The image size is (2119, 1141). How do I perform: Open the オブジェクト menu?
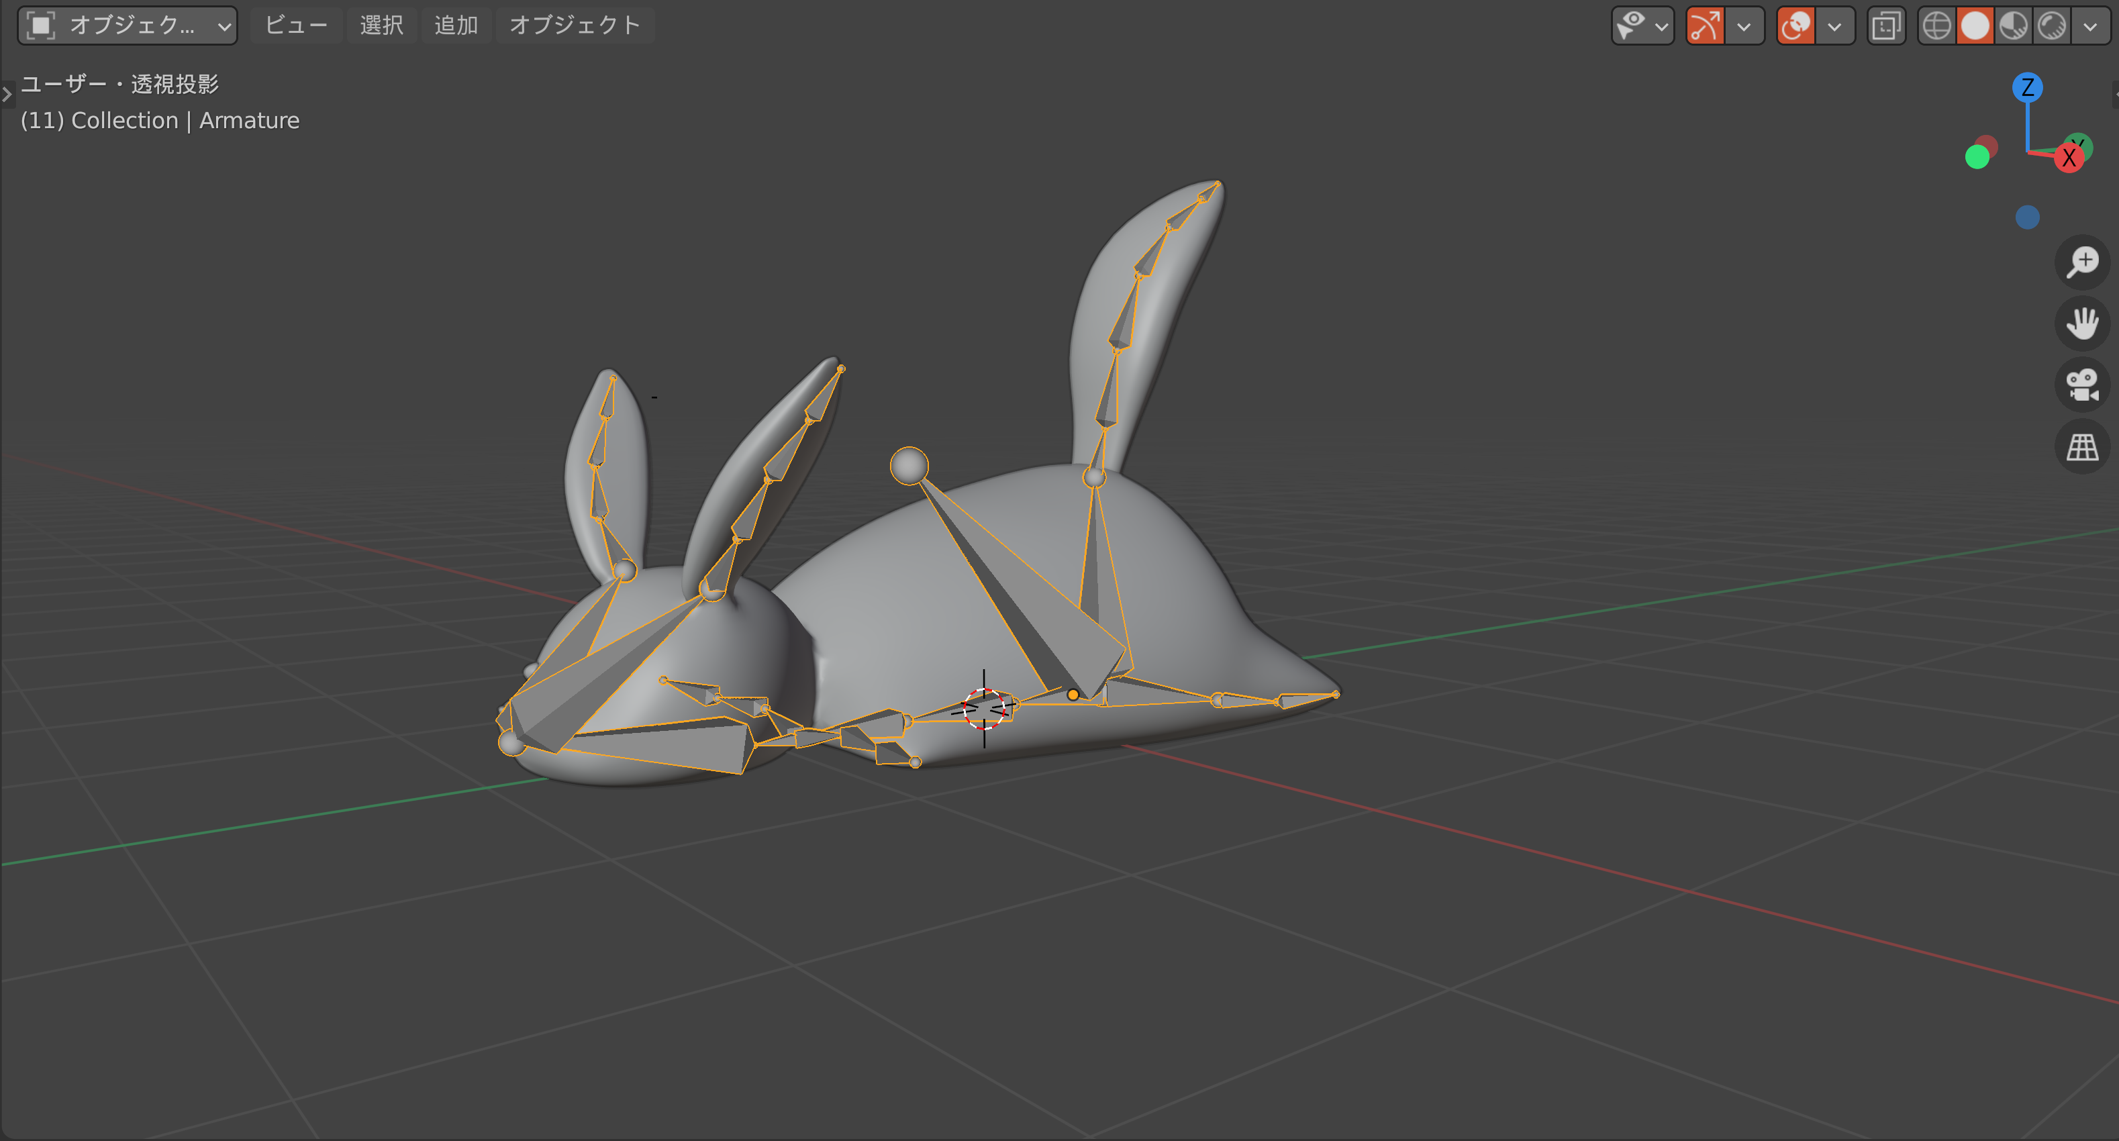click(x=575, y=26)
